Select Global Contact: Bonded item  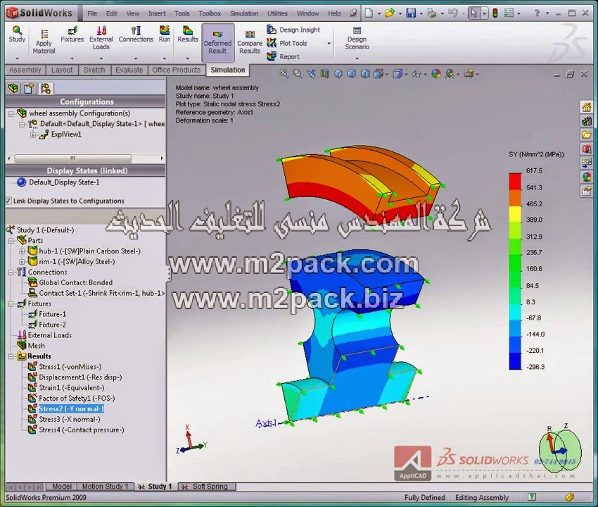(x=75, y=283)
